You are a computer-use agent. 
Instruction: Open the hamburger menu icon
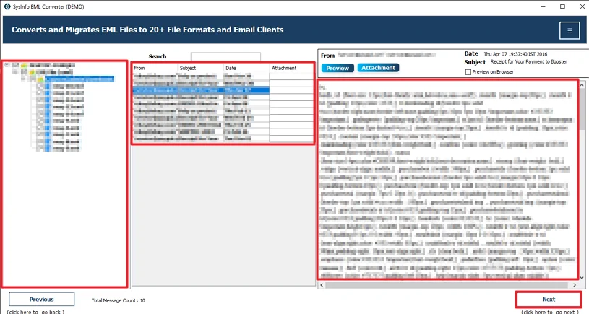(x=569, y=30)
